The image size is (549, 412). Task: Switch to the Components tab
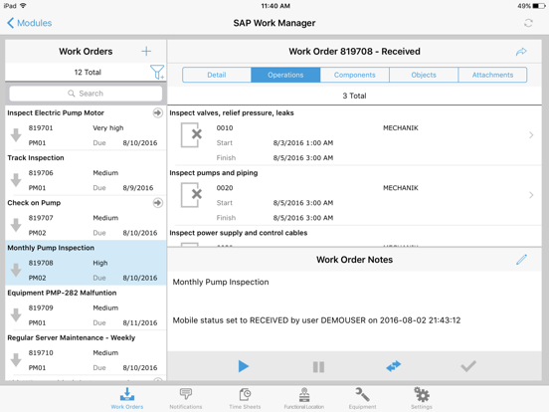354,75
